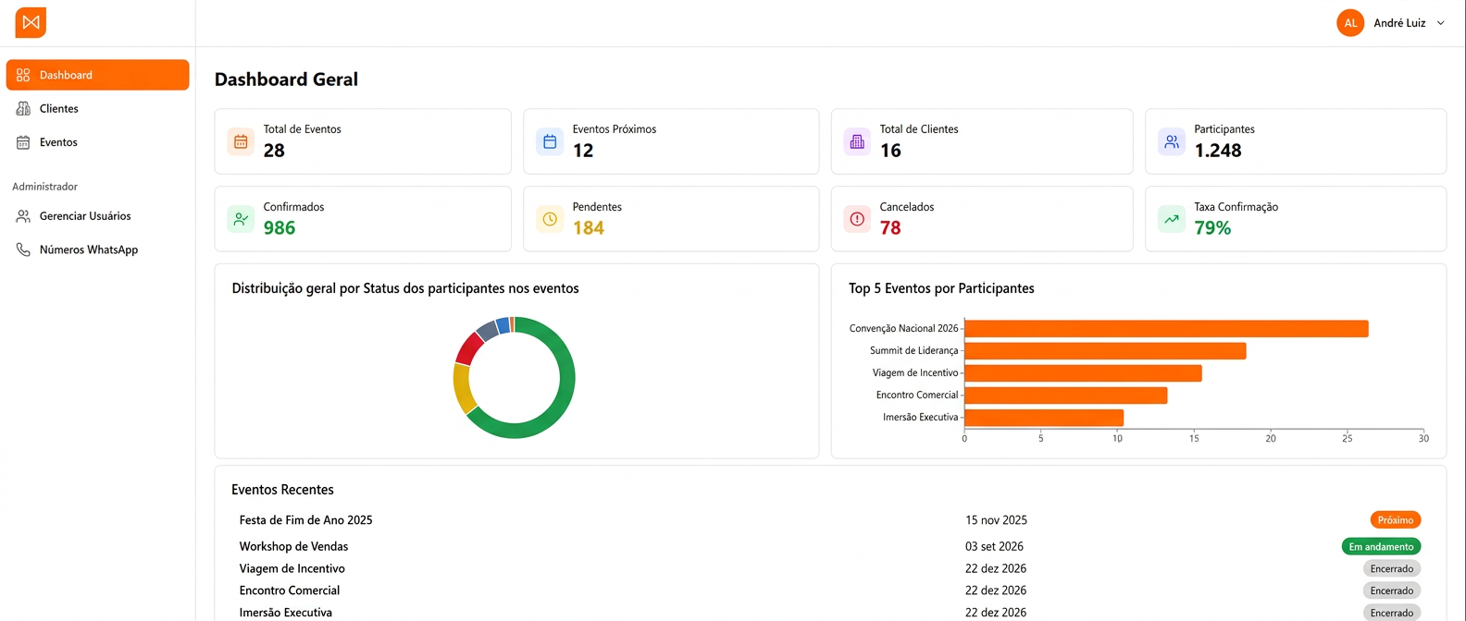This screenshot has width=1466, height=621.
Task: Open the Dashboard sidebar item
Action: (x=97, y=75)
